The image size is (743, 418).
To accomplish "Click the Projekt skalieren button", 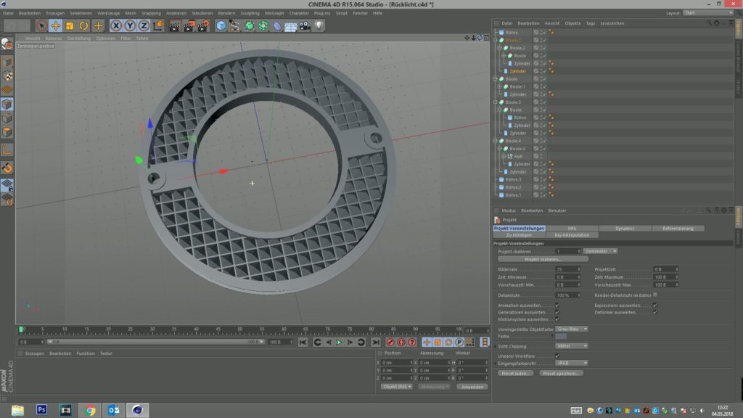I will (x=543, y=259).
